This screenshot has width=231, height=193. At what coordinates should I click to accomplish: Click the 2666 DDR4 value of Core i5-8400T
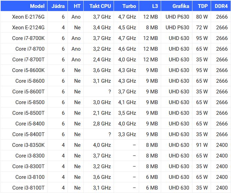pyautogui.click(x=222, y=134)
